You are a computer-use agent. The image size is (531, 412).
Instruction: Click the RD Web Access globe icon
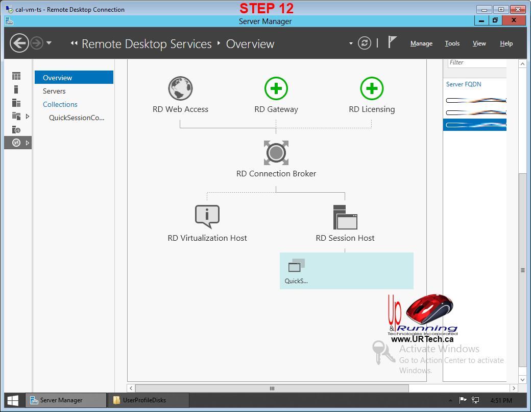pyautogui.click(x=180, y=89)
